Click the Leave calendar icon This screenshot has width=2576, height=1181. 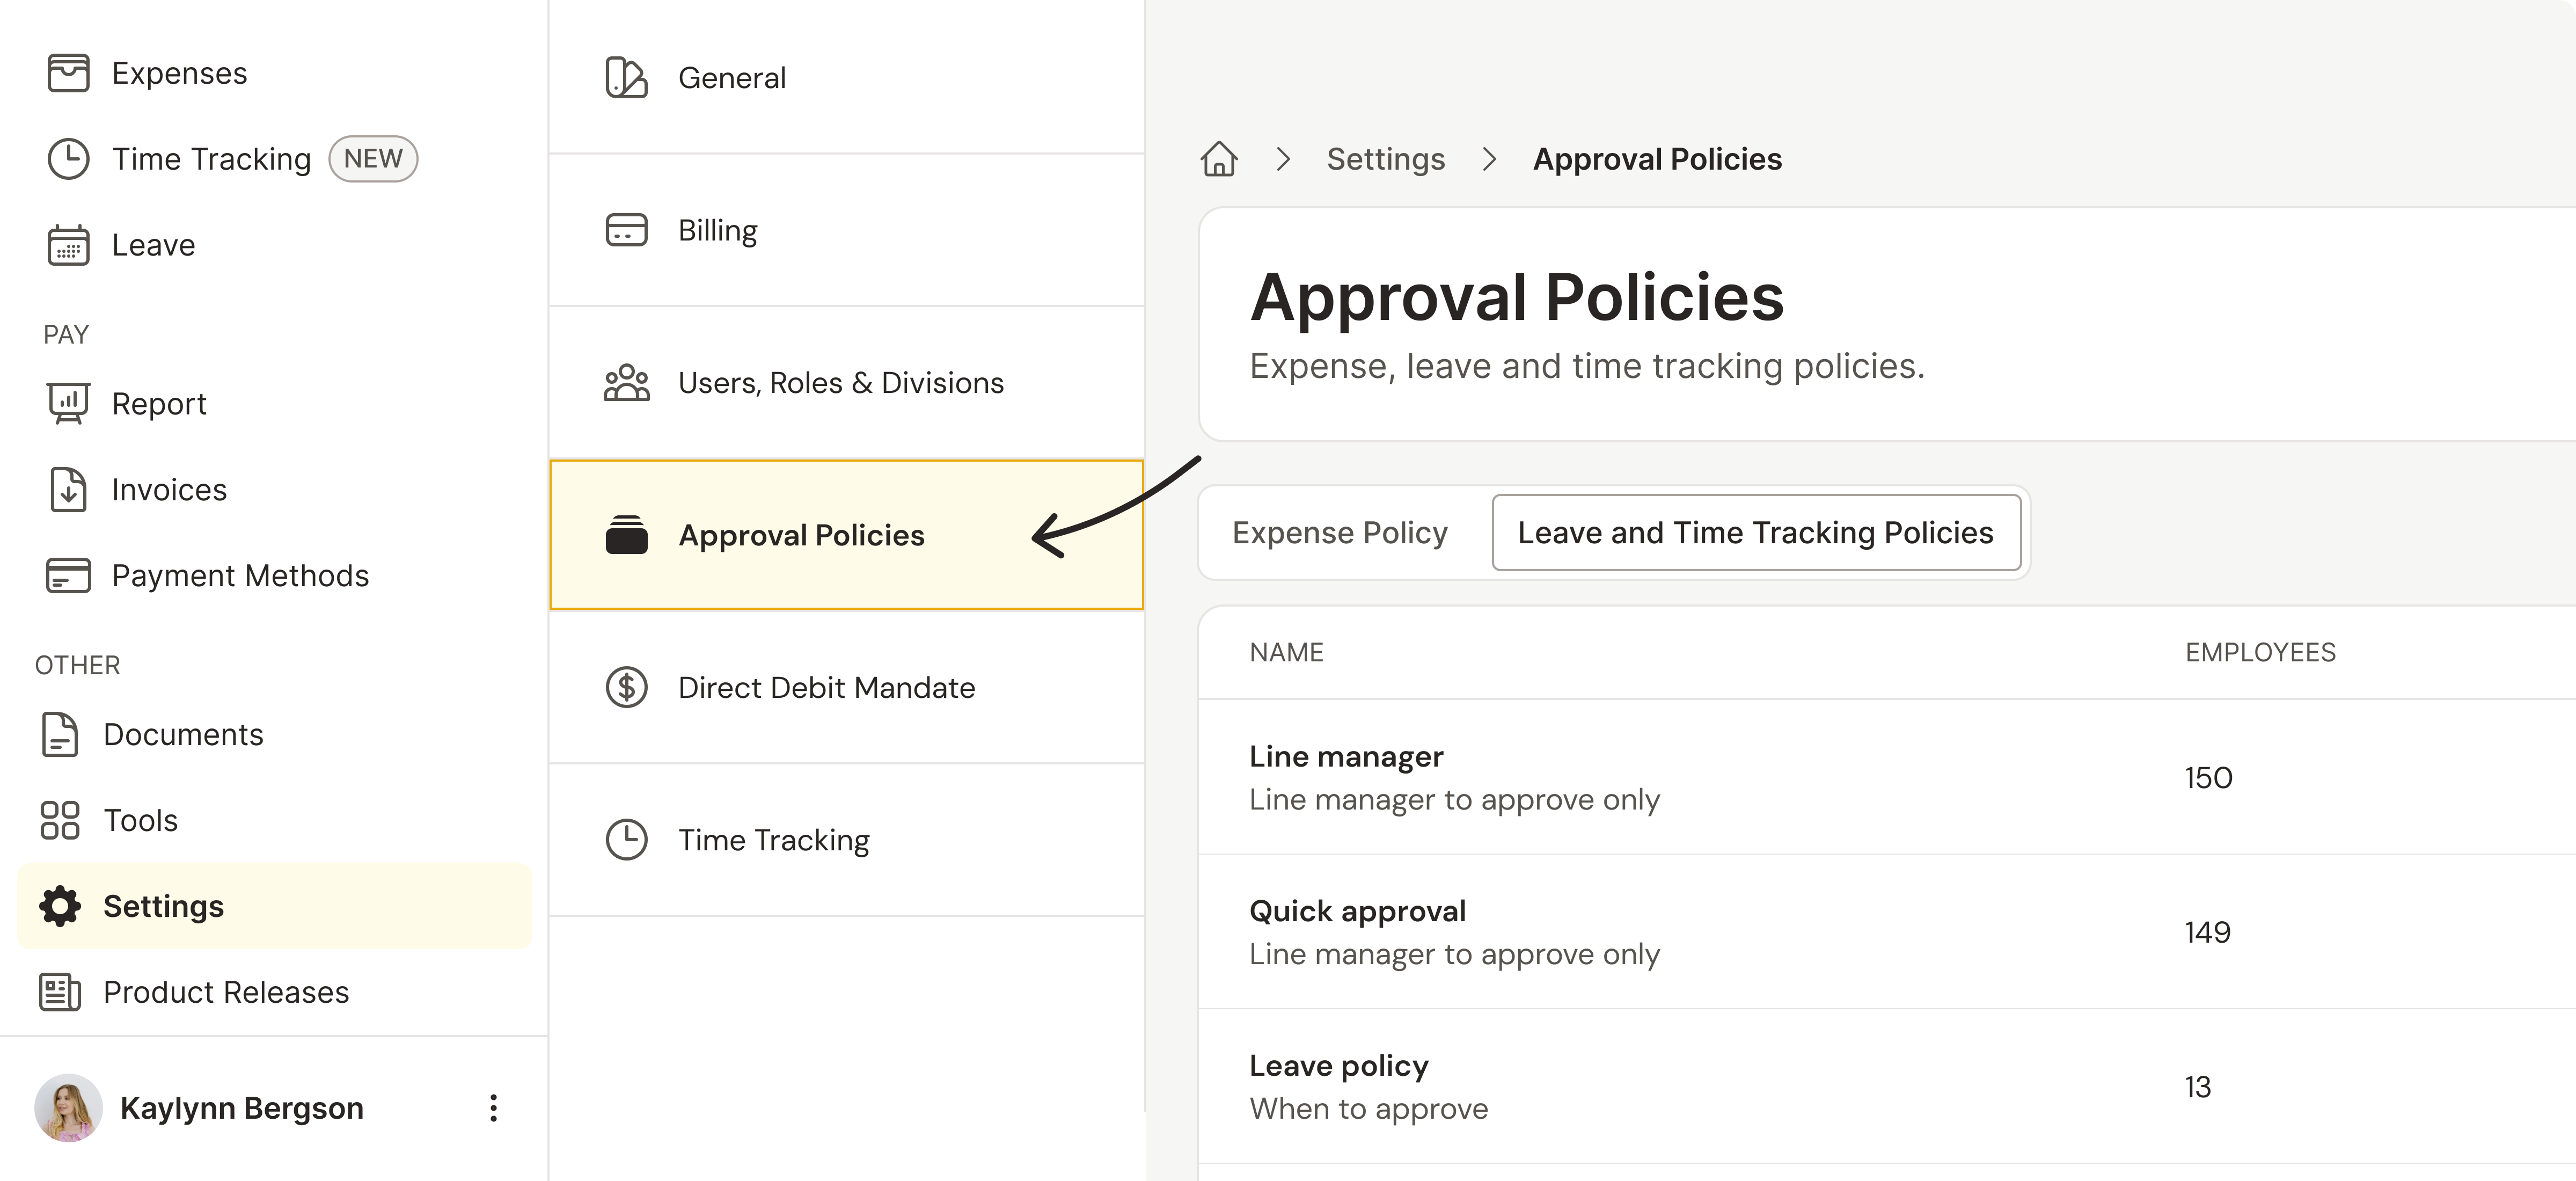(68, 245)
